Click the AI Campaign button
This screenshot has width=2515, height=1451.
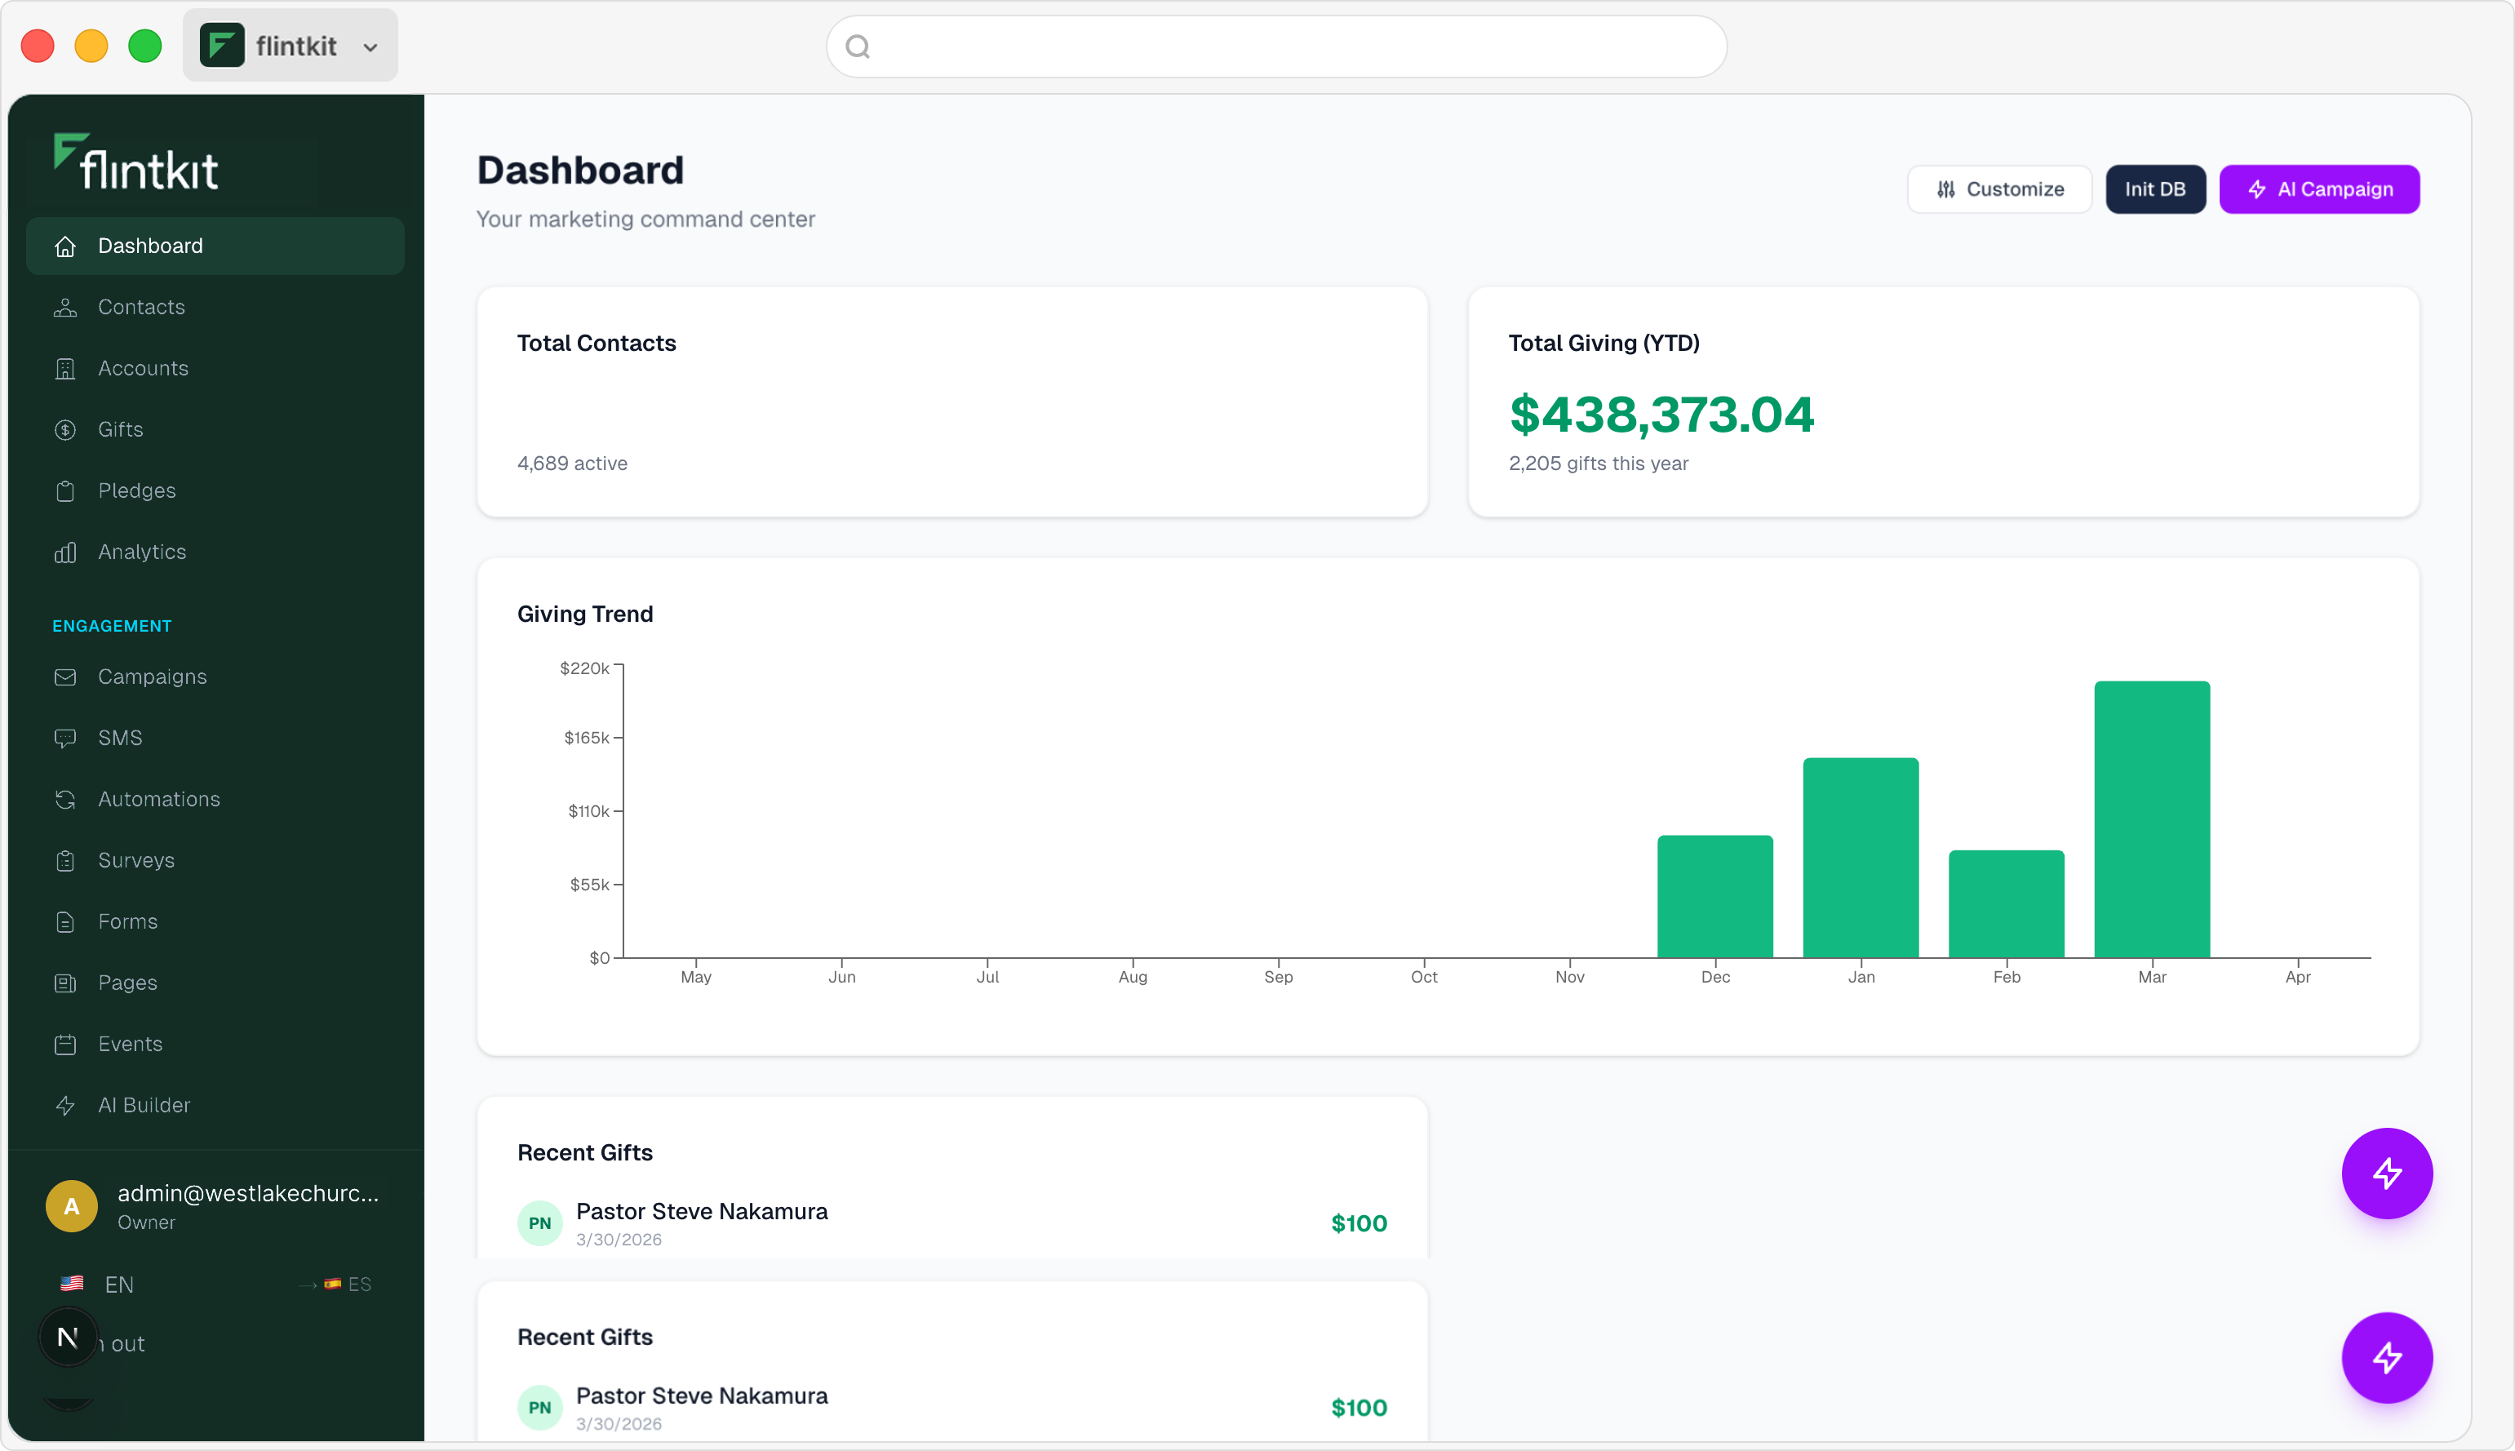2318,189
